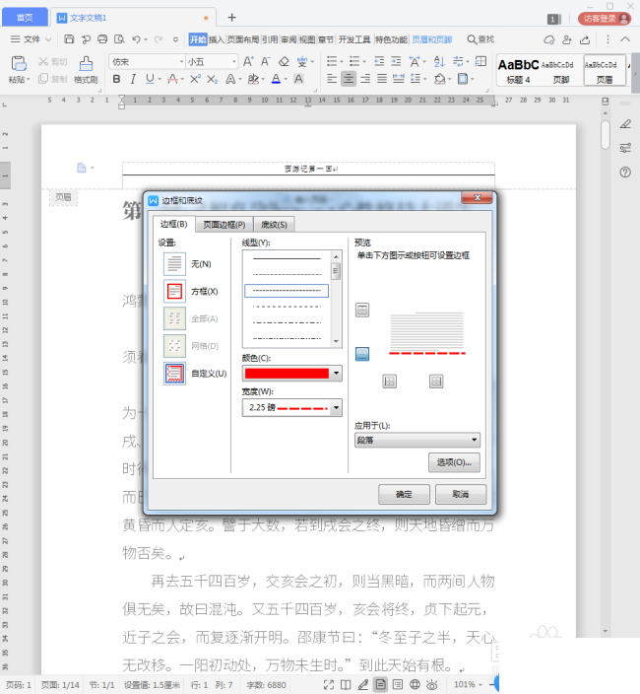Click the eye protection mode icon

pos(432,685)
